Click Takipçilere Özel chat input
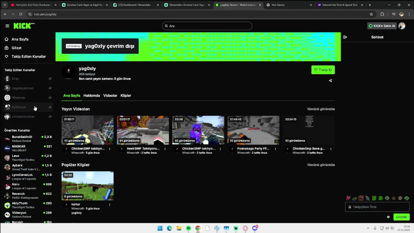The image size is (414, 233). tap(377, 207)
